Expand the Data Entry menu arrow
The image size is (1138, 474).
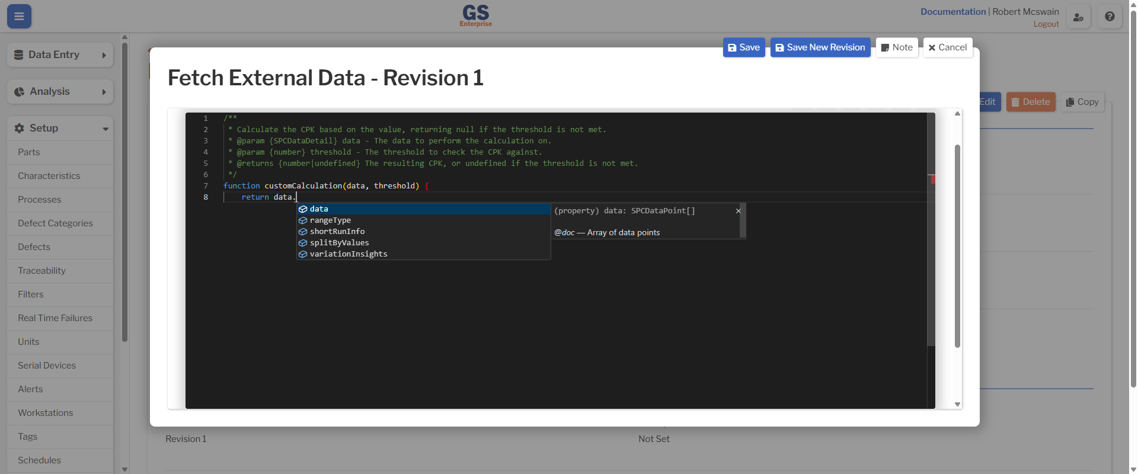pyautogui.click(x=104, y=55)
